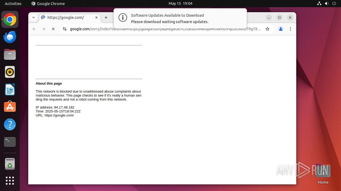Open the clock calendar May 15 19:04
Screen dimensions: 341x191
click(x=180, y=3)
